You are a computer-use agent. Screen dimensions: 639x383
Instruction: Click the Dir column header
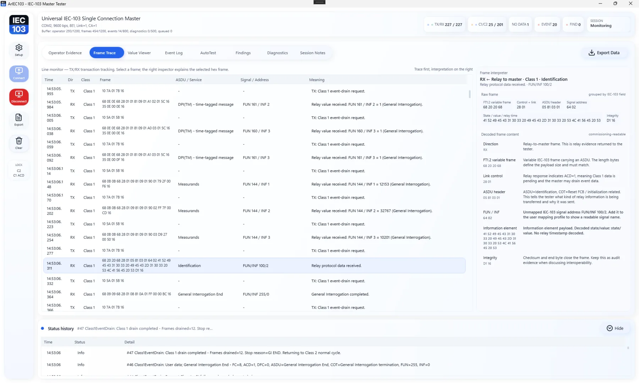pos(70,80)
